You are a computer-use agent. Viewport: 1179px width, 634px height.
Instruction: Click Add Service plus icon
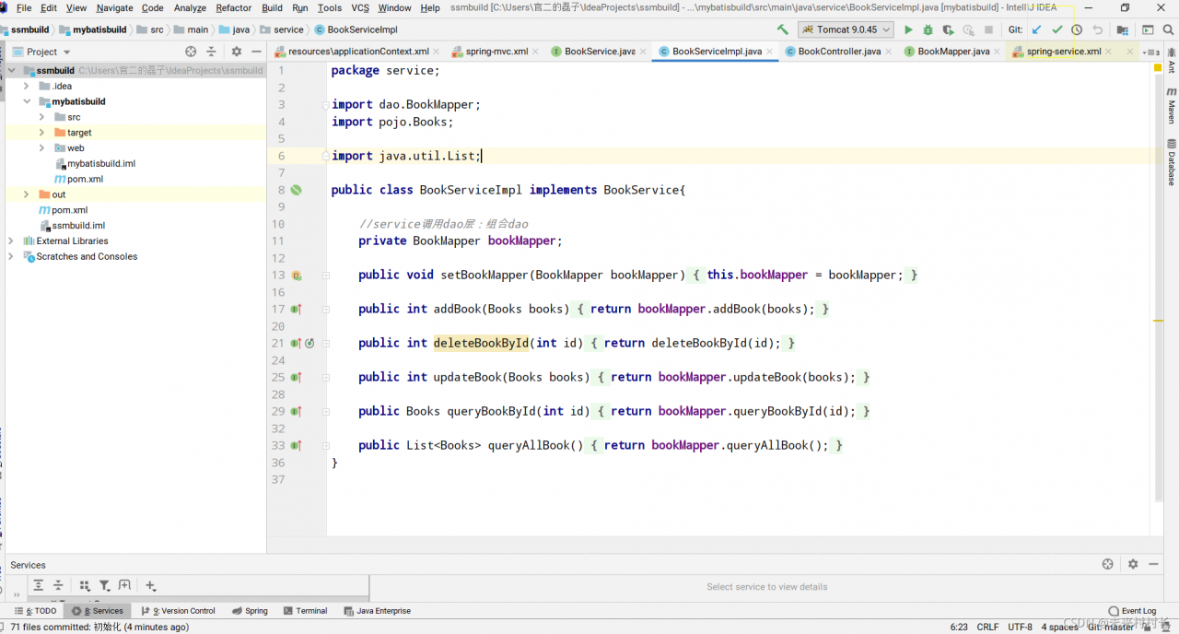click(x=151, y=585)
